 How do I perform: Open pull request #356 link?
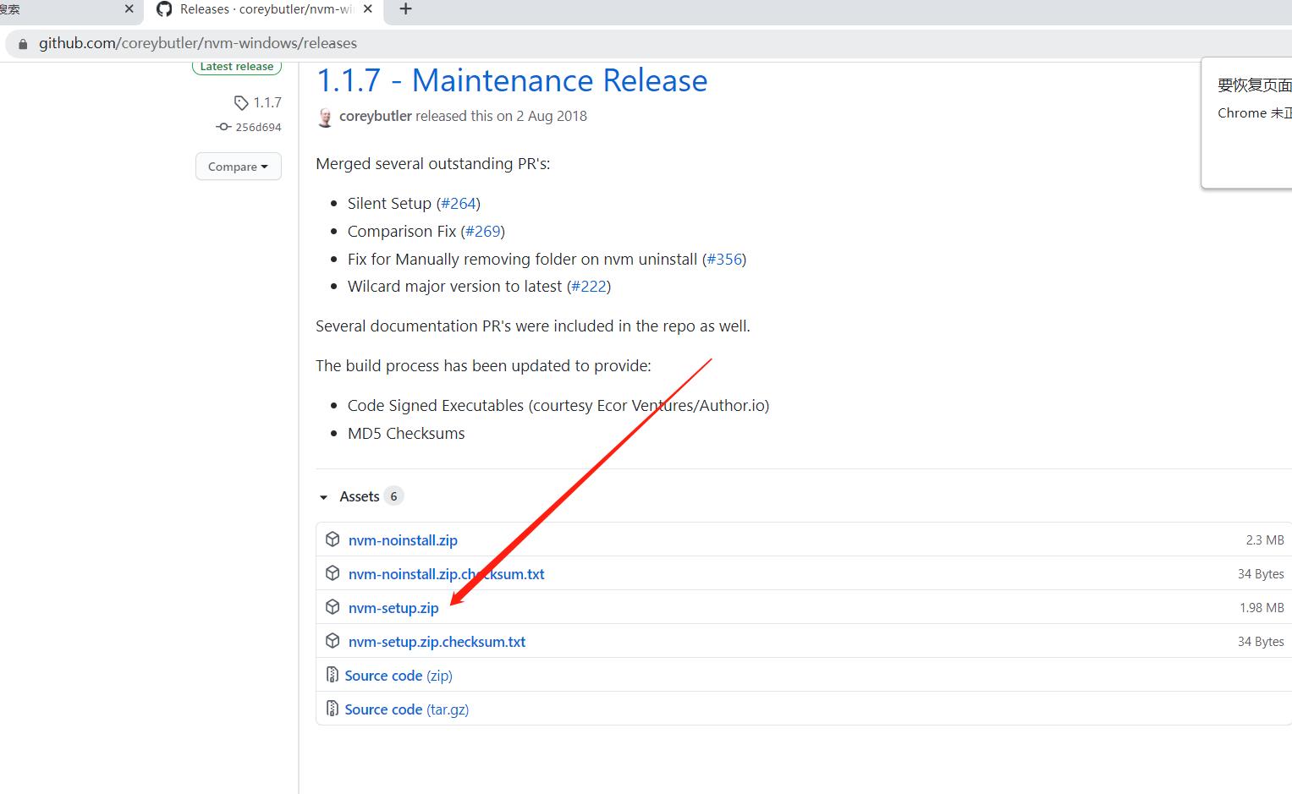coord(724,259)
